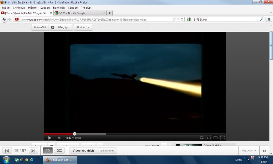Open the address bar history dropdown arrow

coord(178,19)
